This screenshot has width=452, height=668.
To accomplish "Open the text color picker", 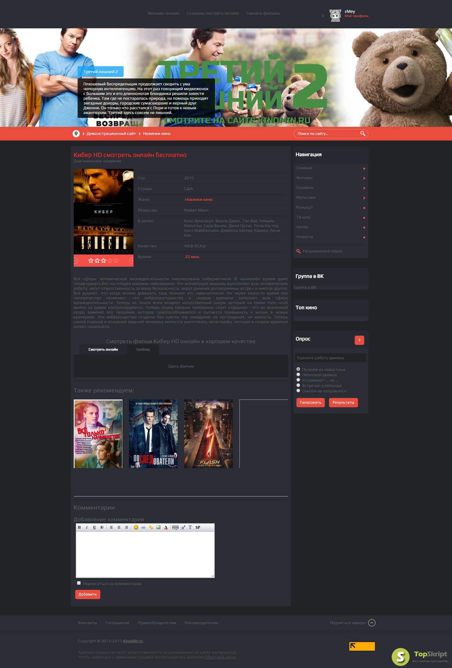I will click(x=166, y=527).
